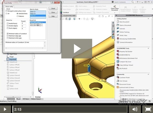This screenshot has height=113, width=153.
Task: Enable Maximum edge gap checkbox
Action: coord(7,36)
